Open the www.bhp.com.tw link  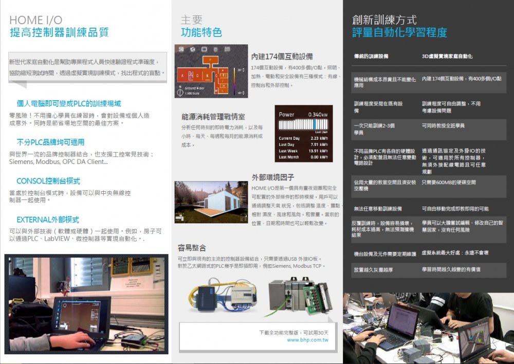click(307, 340)
